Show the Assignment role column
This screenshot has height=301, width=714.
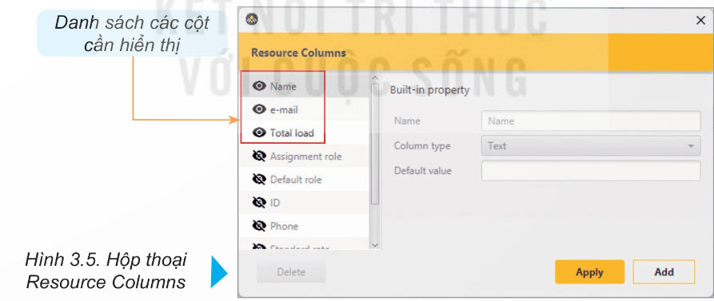click(259, 156)
